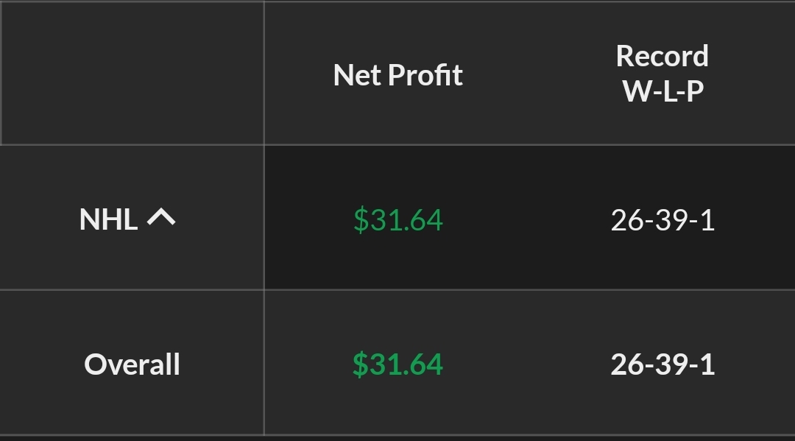The image size is (795, 441).
Task: Click the blank top-left header cell
Action: coord(132,73)
